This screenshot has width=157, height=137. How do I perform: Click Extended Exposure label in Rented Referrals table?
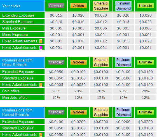(x=18, y=122)
